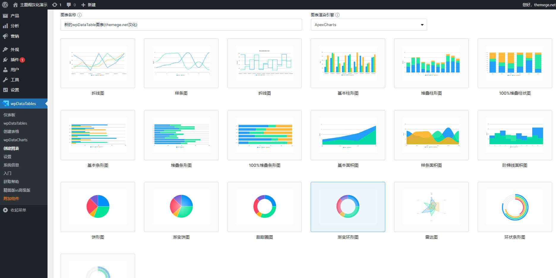Select the 雷达图 radar chart thumbnail
Viewport: 556px width, 278px height.
(x=431, y=207)
